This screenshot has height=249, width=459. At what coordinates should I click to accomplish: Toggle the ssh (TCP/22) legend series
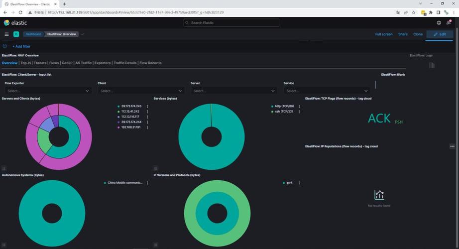284,112
